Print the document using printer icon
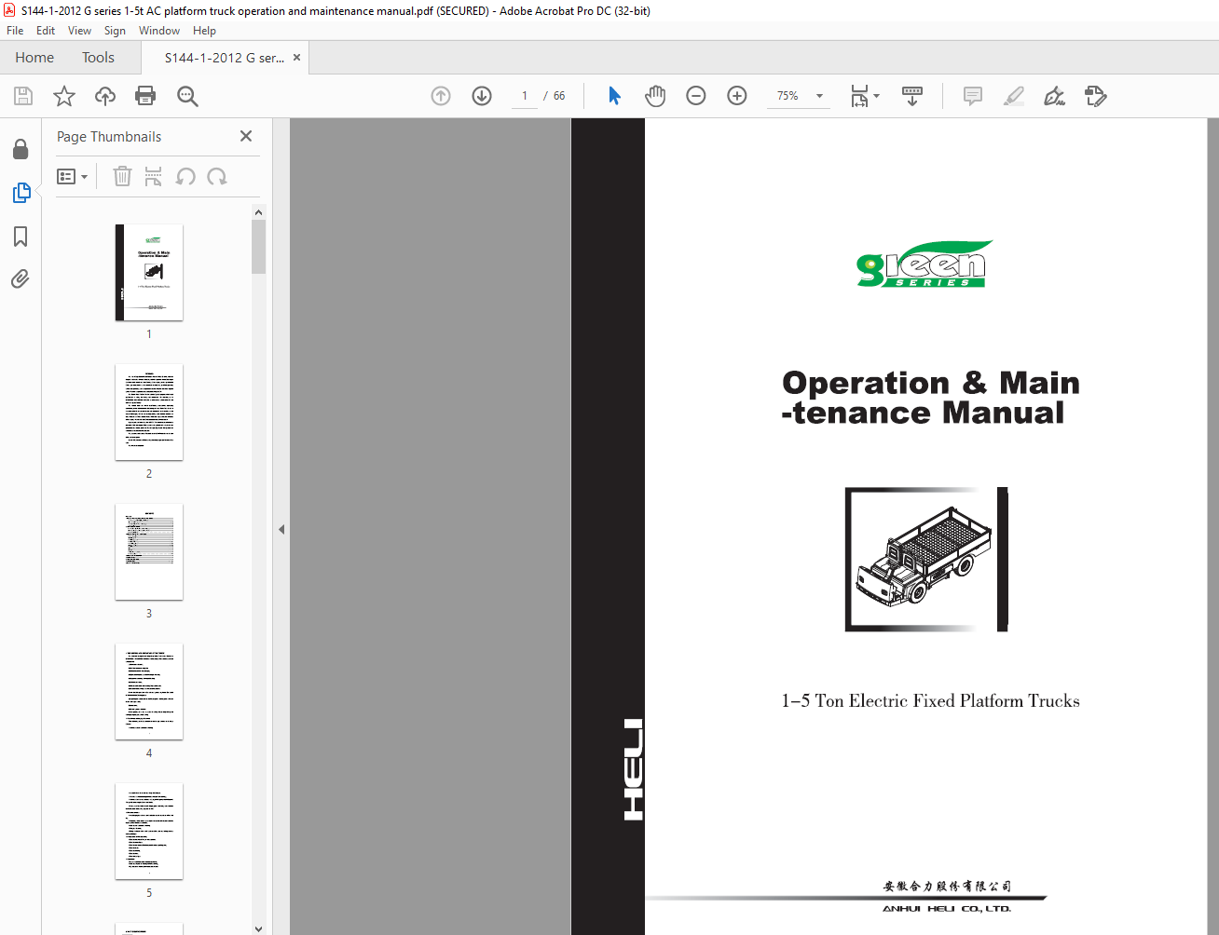The width and height of the screenshot is (1219, 935). (x=145, y=96)
